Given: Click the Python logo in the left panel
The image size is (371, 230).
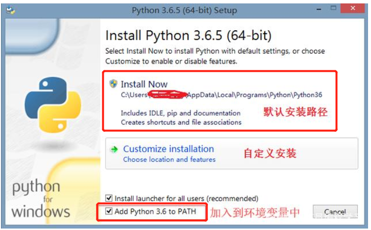Looking at the screenshot, I should pyautogui.click(x=53, y=105).
